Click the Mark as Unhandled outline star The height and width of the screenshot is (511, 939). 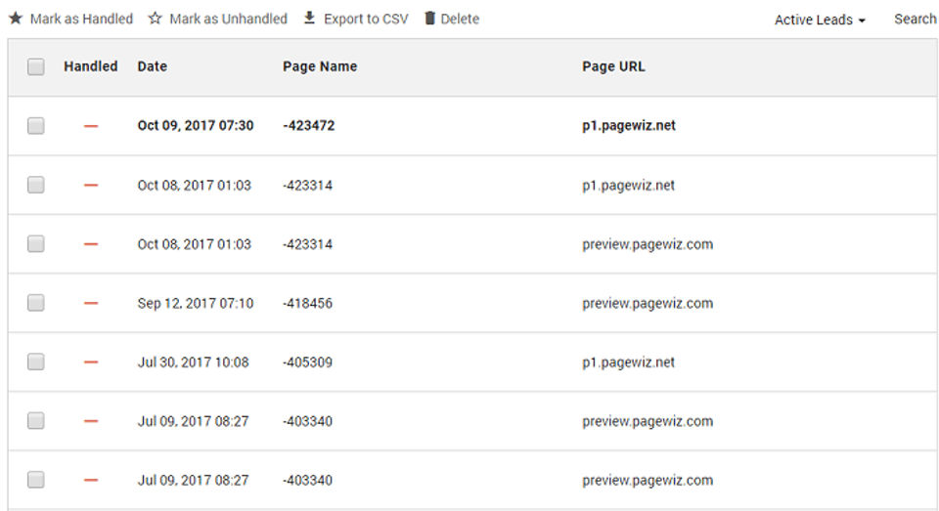156,19
